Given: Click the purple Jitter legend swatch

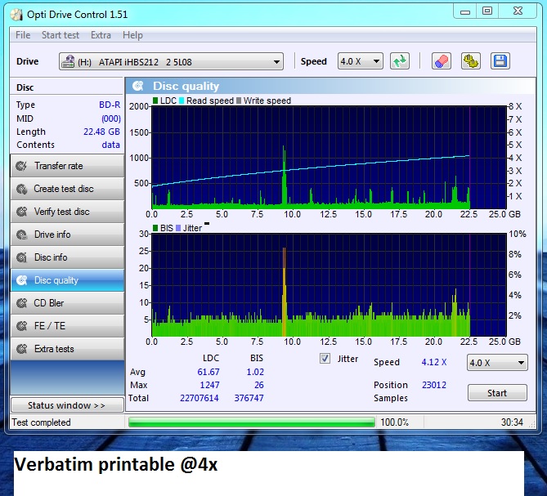Looking at the screenshot, I should (178, 228).
